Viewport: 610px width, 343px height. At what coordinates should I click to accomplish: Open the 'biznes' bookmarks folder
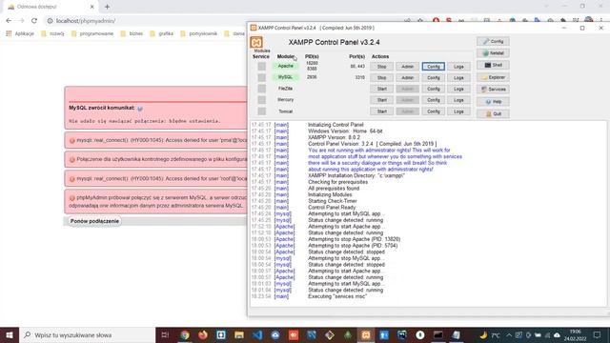(132, 33)
